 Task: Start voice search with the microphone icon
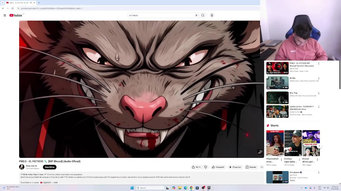pos(212,15)
